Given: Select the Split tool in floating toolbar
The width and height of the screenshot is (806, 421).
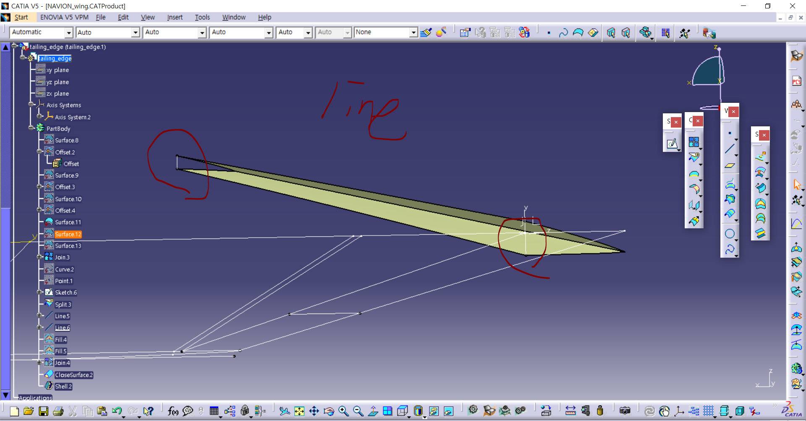Looking at the screenshot, I should (x=693, y=157).
